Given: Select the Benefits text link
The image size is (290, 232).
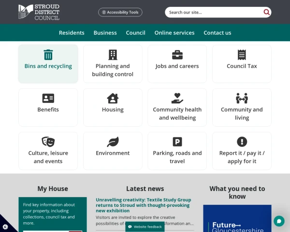Looking at the screenshot, I should (x=48, y=110).
